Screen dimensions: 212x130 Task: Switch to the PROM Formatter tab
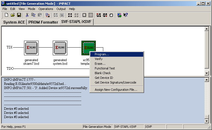point(43,22)
